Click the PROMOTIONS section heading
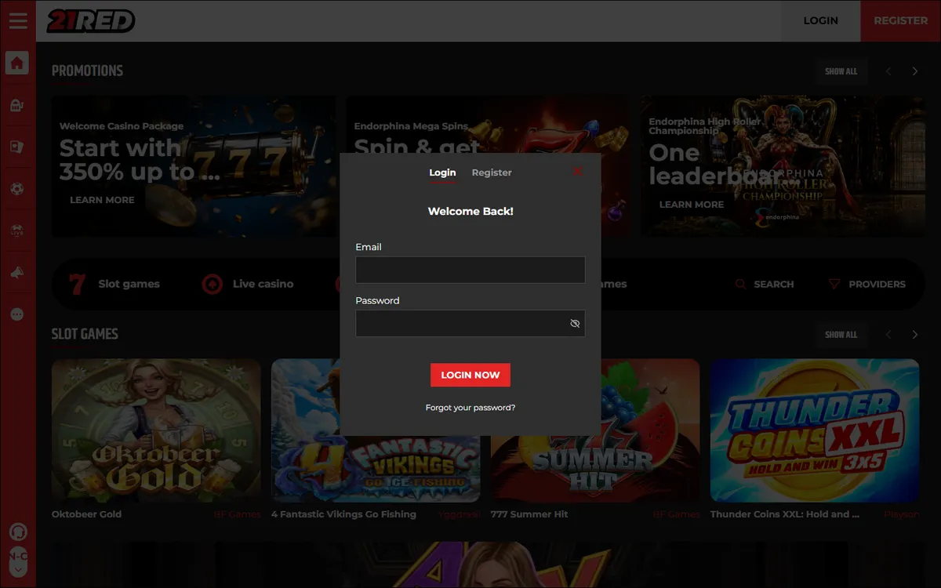941x588 pixels. click(x=87, y=71)
